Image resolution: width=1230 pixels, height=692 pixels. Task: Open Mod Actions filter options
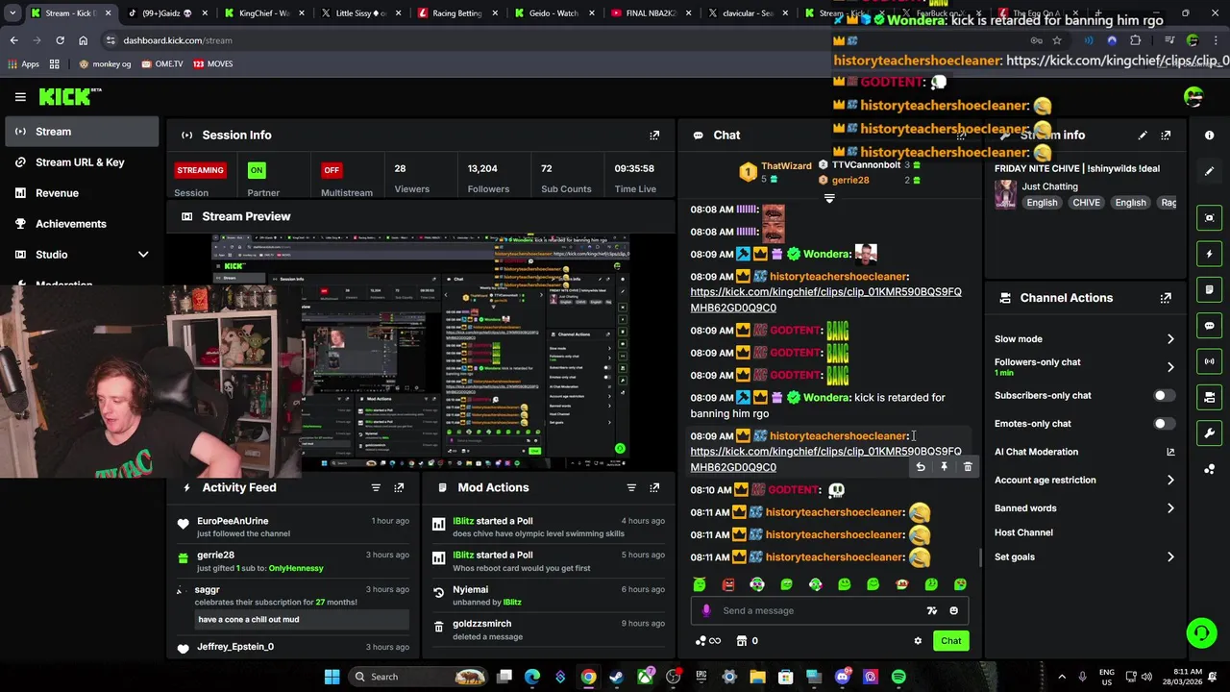(631, 487)
